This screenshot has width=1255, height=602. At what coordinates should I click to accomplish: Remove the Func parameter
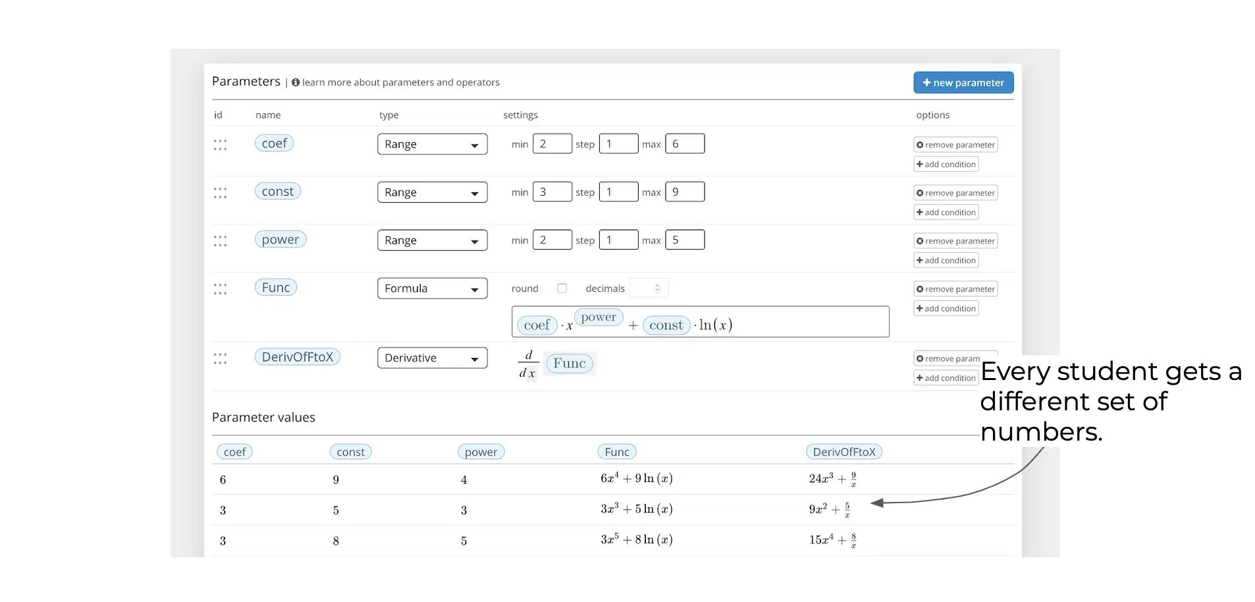point(955,289)
